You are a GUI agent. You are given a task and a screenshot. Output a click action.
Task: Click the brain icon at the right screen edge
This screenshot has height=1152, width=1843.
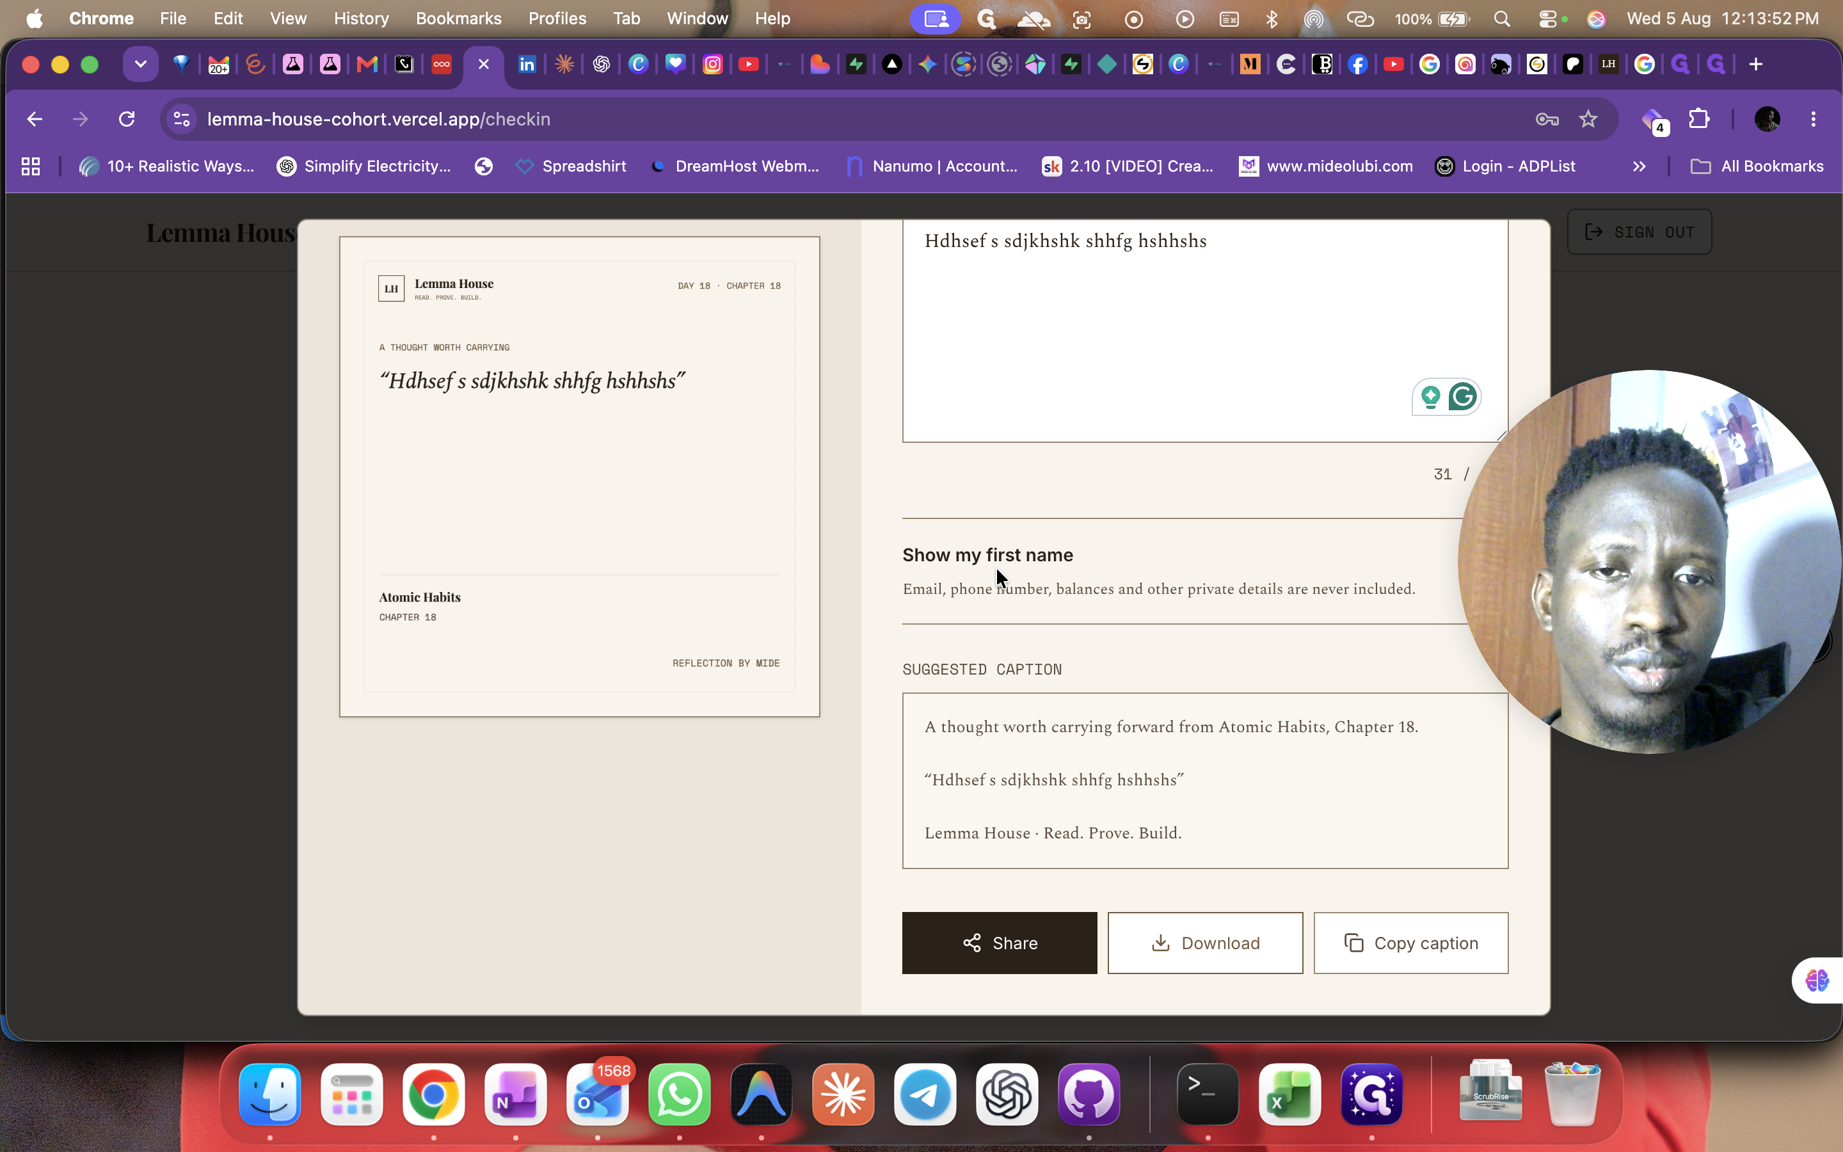[1817, 980]
